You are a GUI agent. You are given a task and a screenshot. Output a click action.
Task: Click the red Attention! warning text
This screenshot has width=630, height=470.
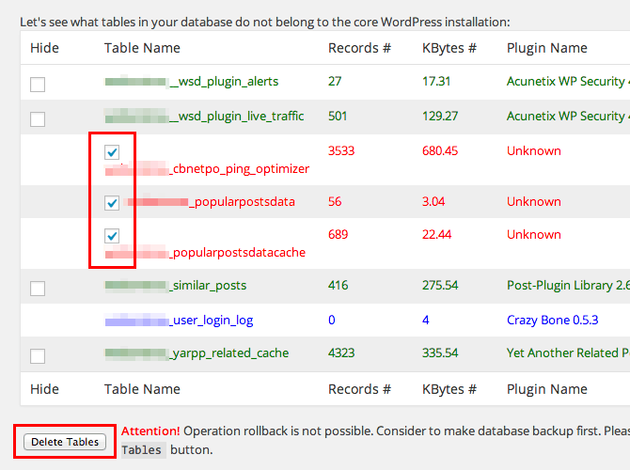(x=150, y=431)
